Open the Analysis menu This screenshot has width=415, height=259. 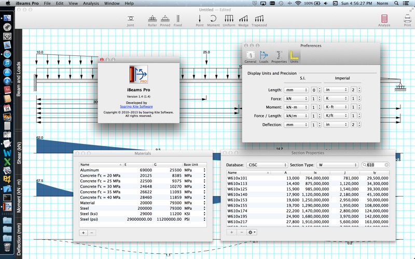(91, 3)
